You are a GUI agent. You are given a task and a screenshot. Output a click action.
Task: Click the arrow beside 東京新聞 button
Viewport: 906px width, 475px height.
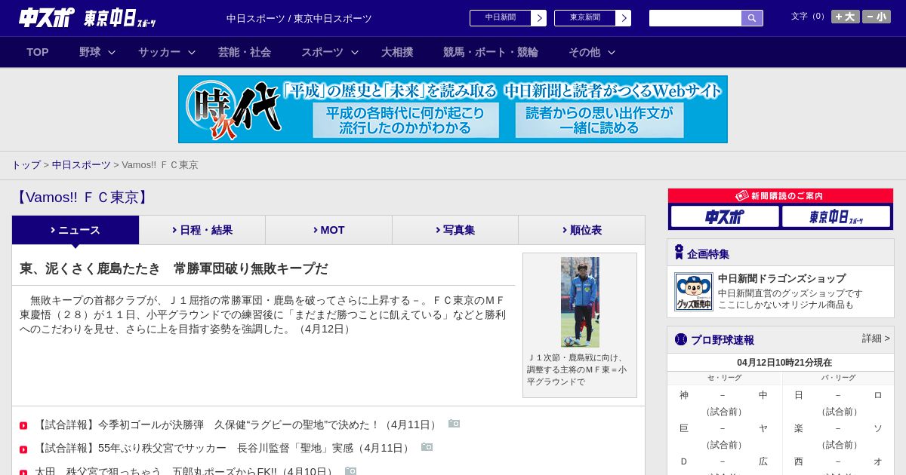[624, 18]
